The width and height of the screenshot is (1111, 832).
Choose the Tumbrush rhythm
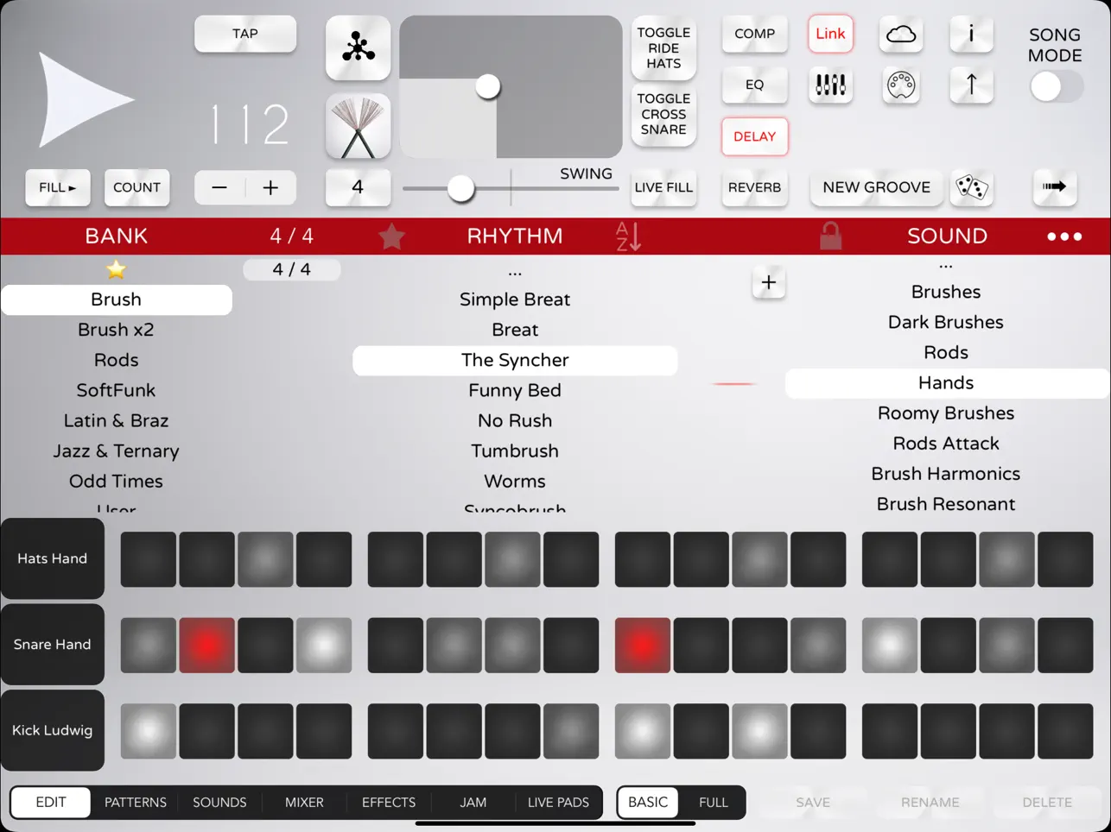(515, 451)
